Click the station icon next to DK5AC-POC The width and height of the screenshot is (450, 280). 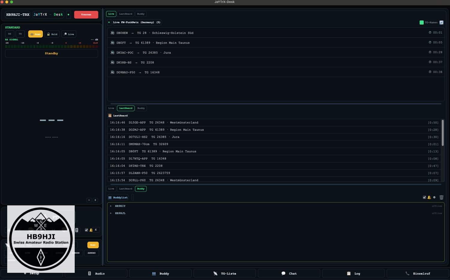(112, 52)
